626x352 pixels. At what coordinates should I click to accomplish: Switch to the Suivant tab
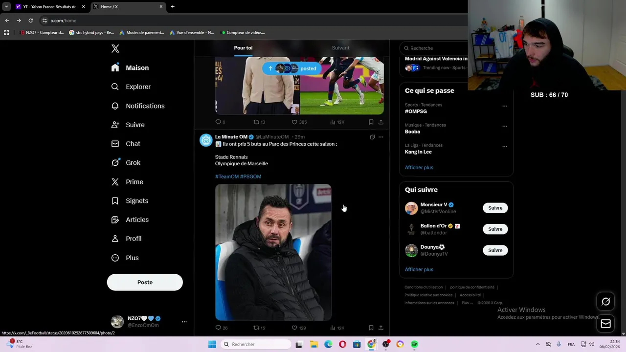click(340, 48)
